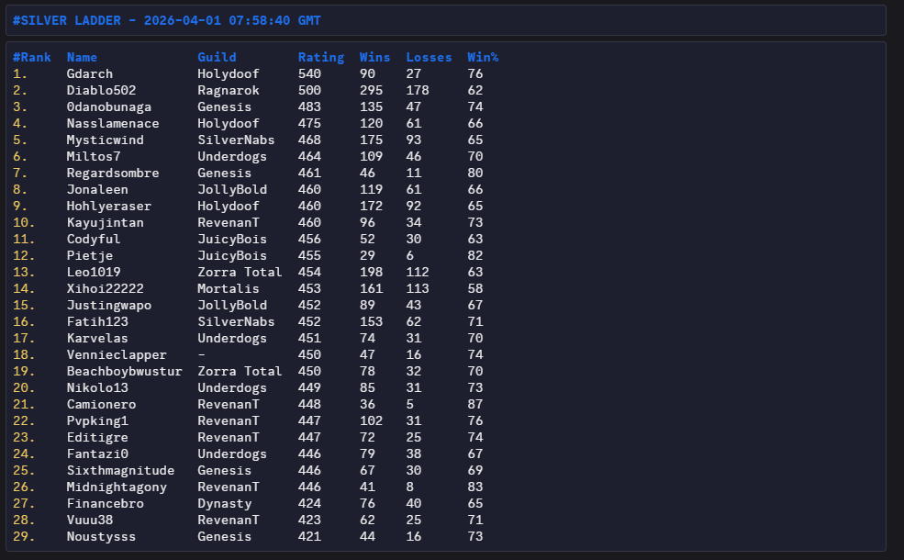Select the Ragnarok guild name
Screen dimensions: 904x560
click(x=229, y=90)
